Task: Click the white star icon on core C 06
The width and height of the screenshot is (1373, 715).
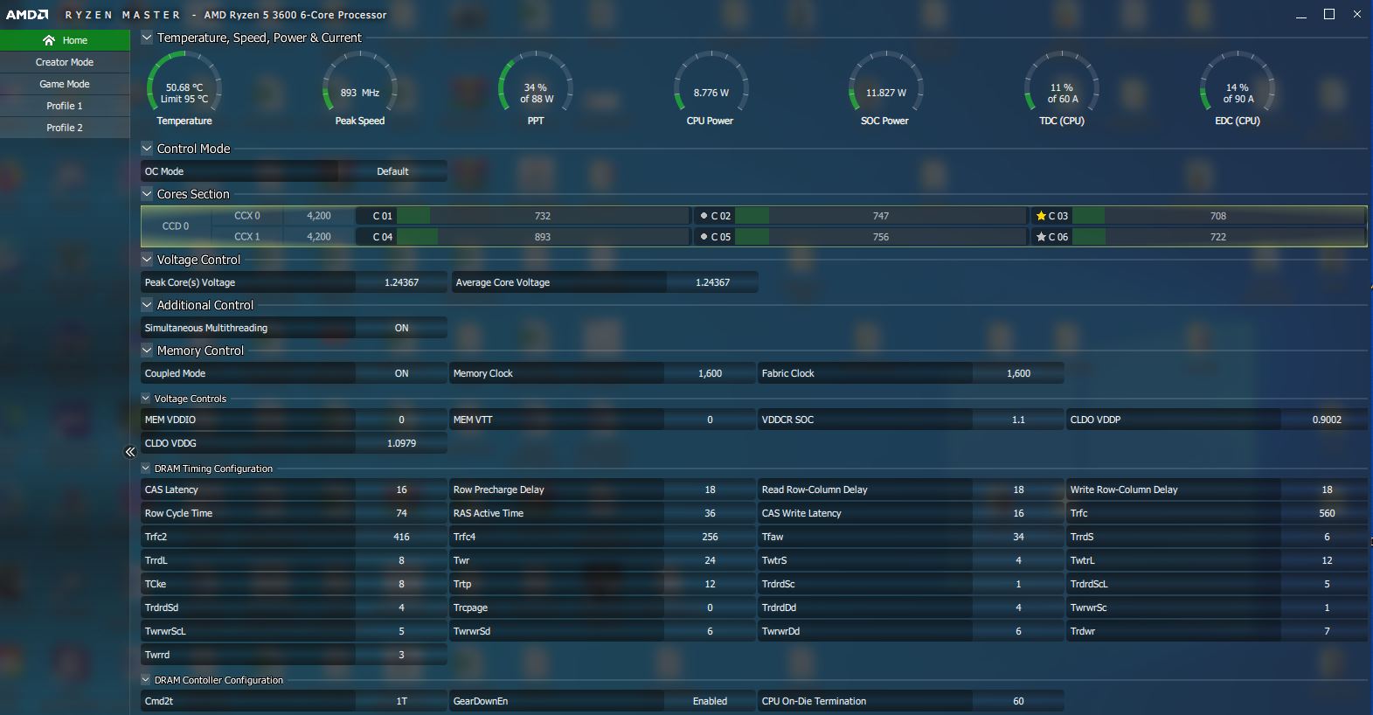Action: click(1041, 237)
